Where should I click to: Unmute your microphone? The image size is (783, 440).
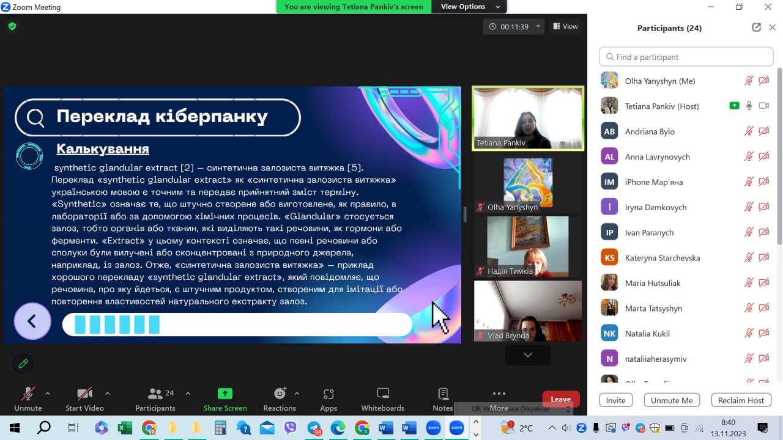(28, 399)
